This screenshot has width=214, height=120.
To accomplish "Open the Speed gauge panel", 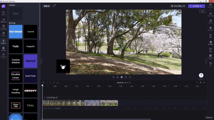I will [x=210, y=50].
